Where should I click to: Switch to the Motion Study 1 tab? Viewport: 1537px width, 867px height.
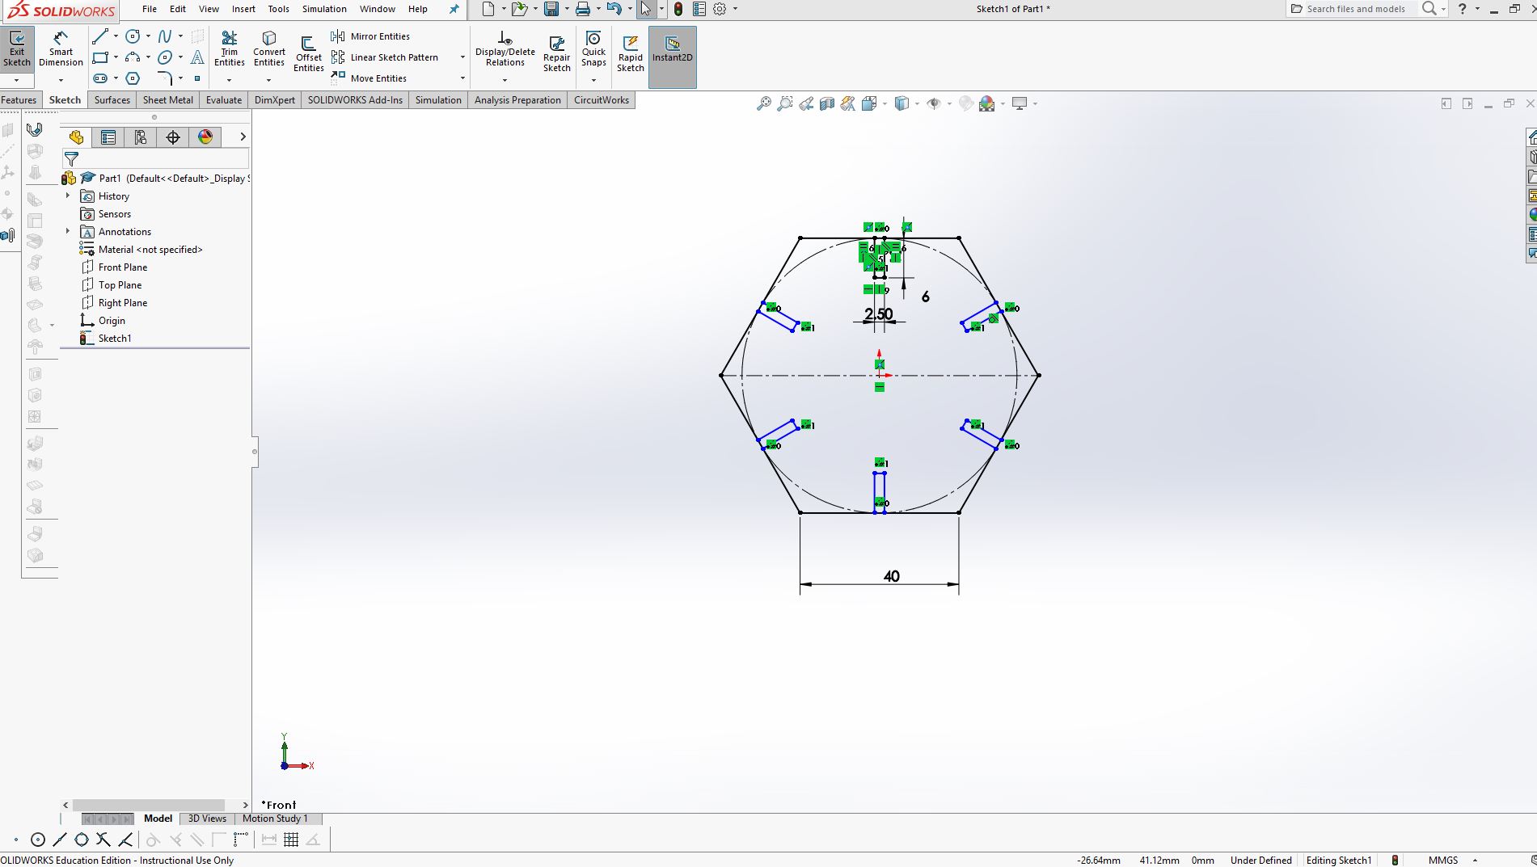pos(275,819)
